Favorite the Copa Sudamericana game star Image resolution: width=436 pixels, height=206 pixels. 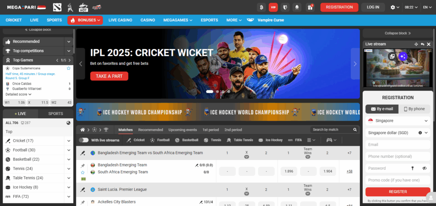coord(69,68)
